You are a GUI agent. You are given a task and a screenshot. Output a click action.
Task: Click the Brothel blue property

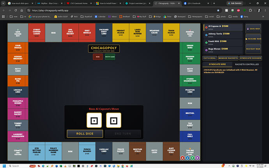pyautogui.click(x=190, y=114)
